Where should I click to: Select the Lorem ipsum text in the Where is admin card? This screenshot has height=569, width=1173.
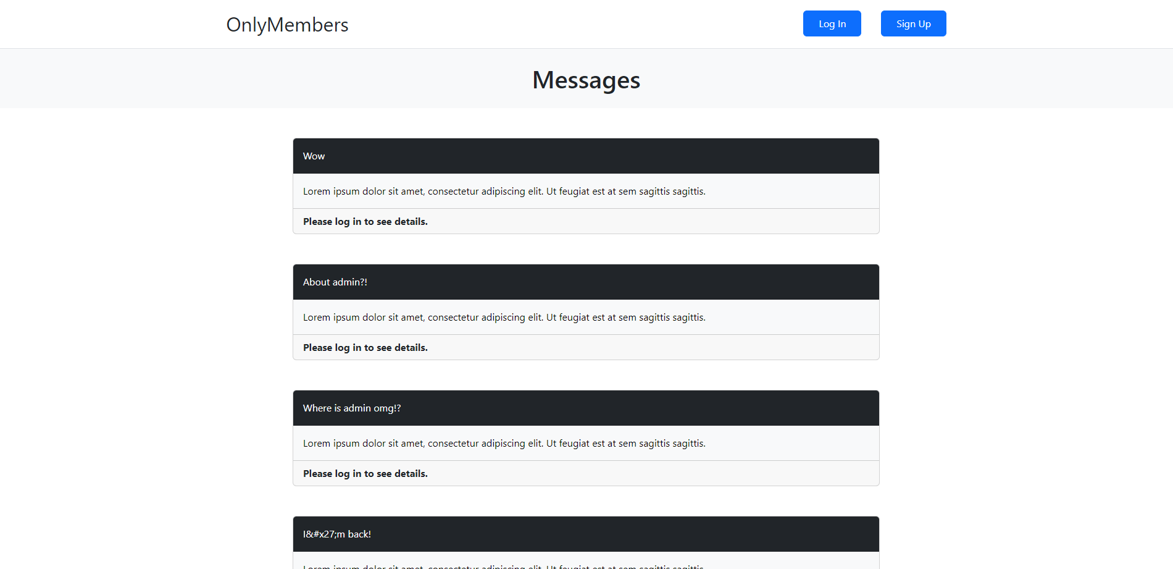(x=504, y=443)
